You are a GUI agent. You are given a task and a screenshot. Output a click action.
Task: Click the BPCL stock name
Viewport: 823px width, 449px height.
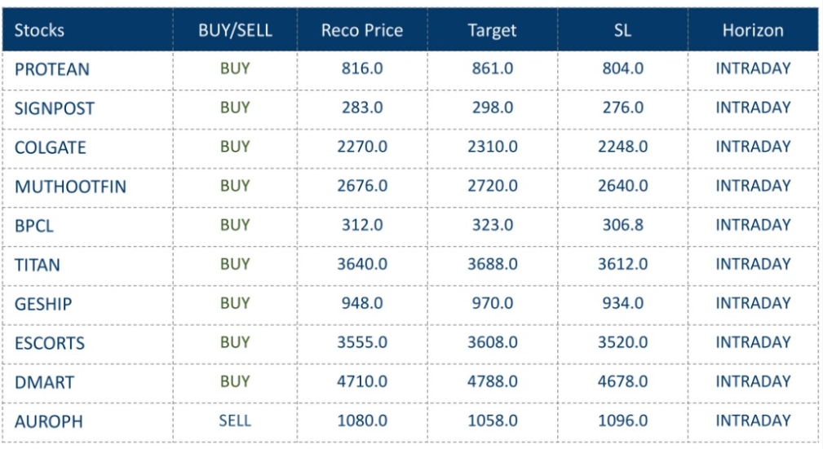click(x=33, y=226)
